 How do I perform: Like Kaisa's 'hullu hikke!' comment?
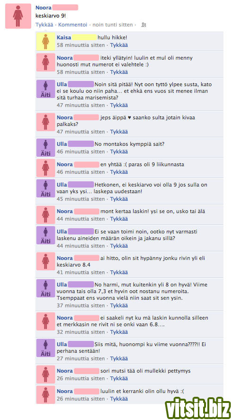(119, 45)
